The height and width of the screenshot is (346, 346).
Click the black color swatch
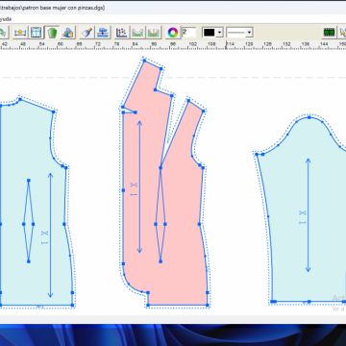coord(210,33)
